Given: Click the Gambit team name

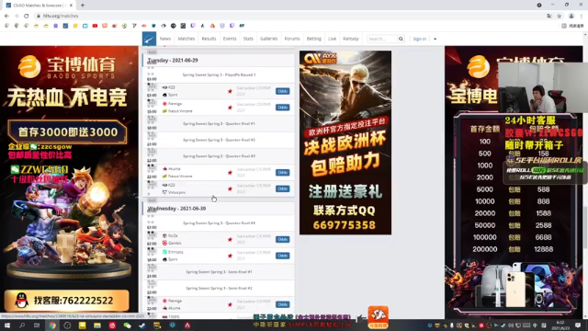Looking at the screenshot, I should tap(175, 243).
